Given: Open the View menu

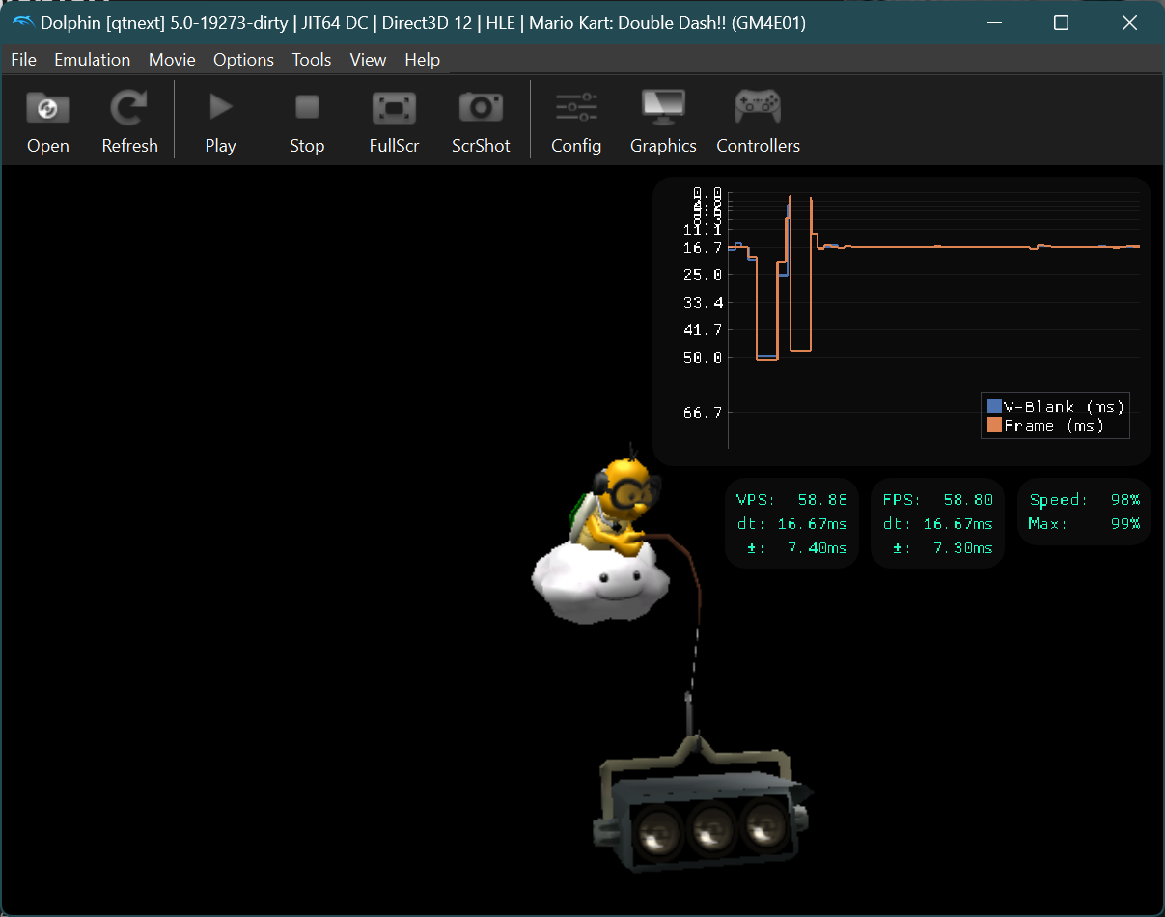Looking at the screenshot, I should click(368, 60).
